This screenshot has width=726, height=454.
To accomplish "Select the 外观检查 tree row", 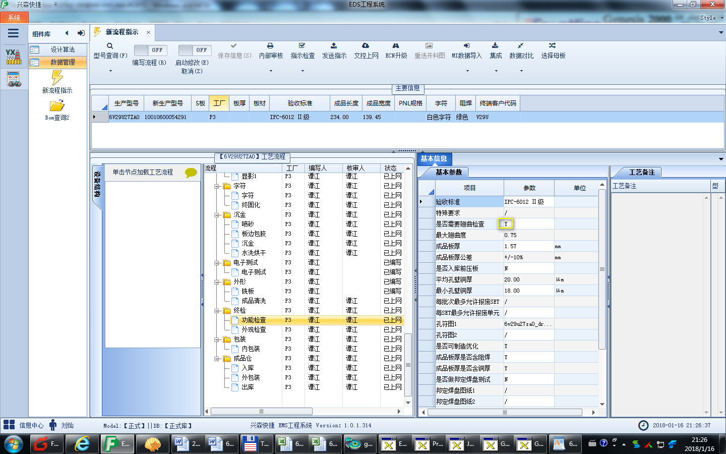I will (x=303, y=329).
